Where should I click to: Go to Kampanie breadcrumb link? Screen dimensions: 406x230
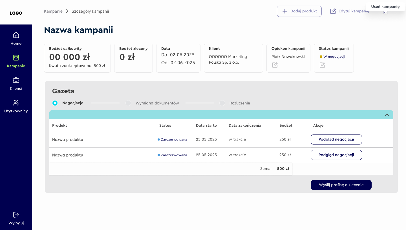pyautogui.click(x=53, y=11)
